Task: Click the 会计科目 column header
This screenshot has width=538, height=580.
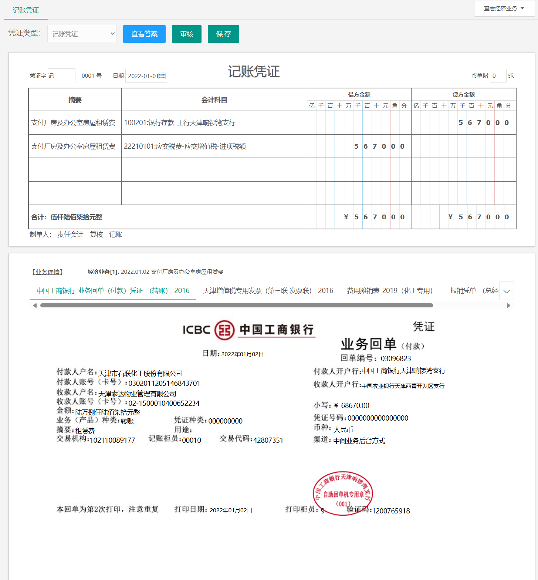Action: click(x=214, y=100)
